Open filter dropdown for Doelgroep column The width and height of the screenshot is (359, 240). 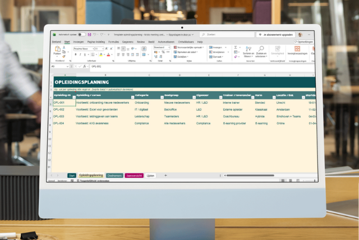pyautogui.click(x=194, y=98)
